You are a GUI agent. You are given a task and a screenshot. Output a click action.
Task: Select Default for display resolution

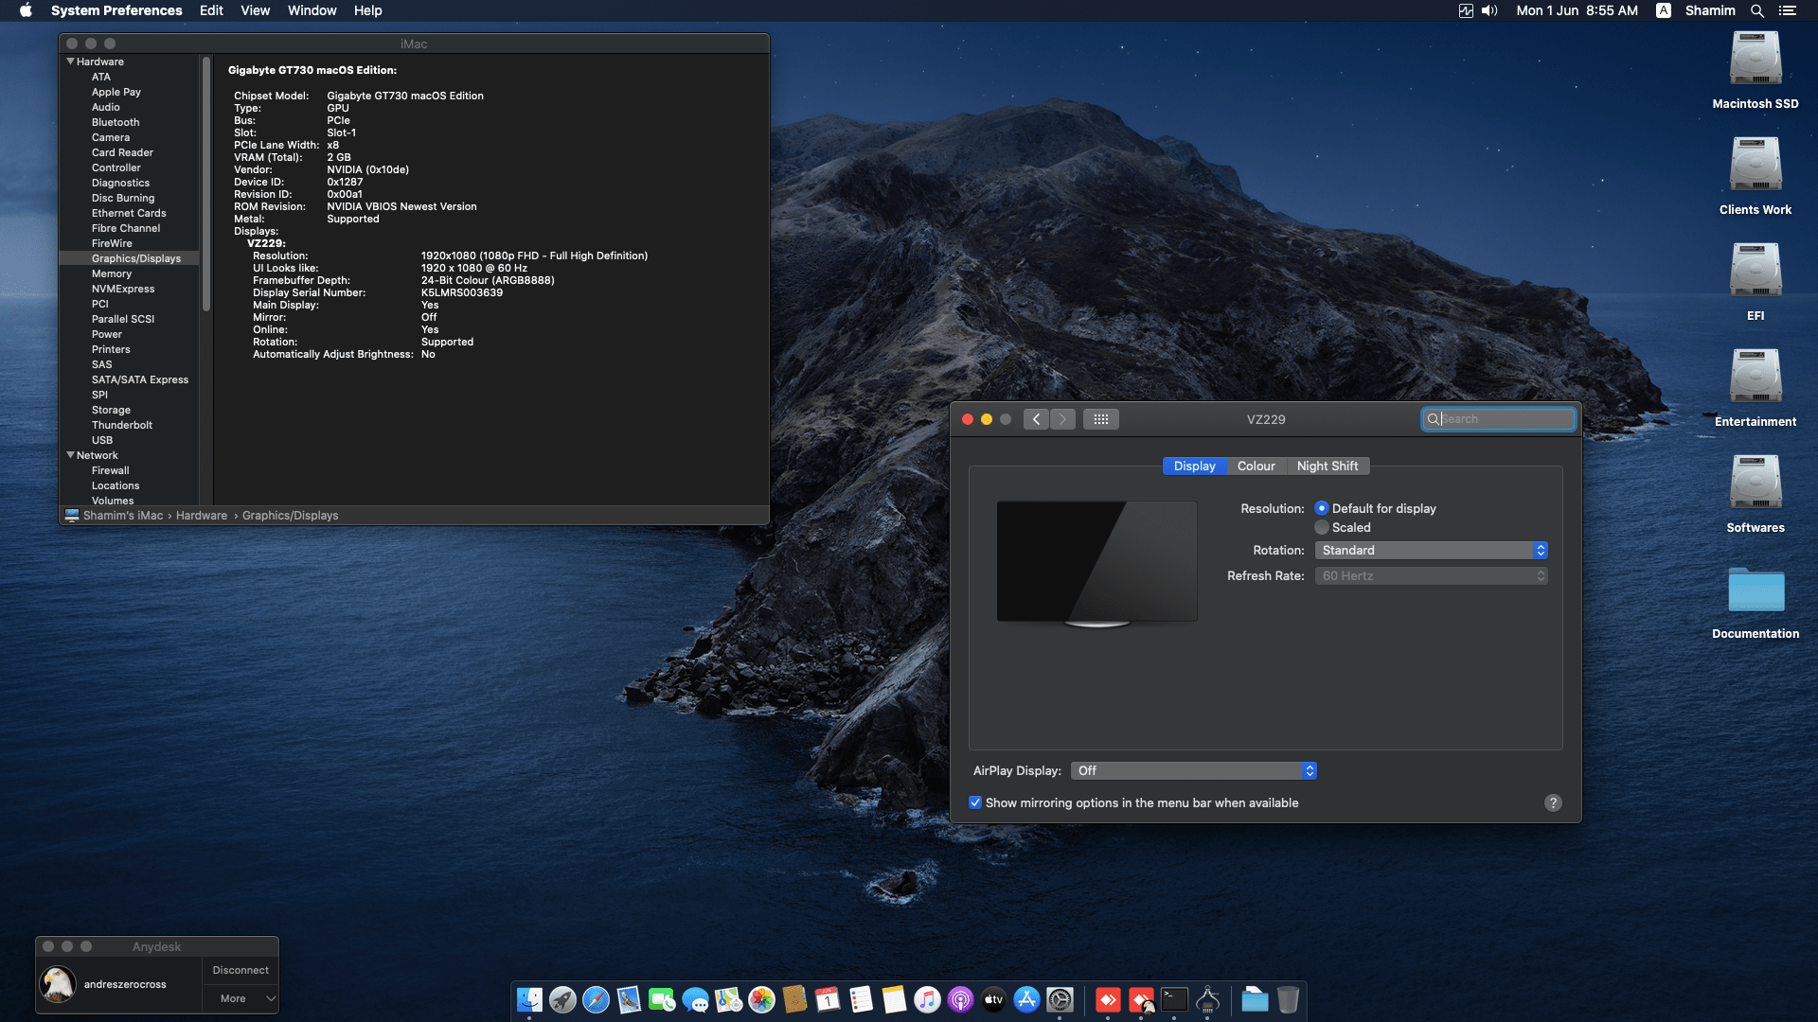coord(1322,508)
